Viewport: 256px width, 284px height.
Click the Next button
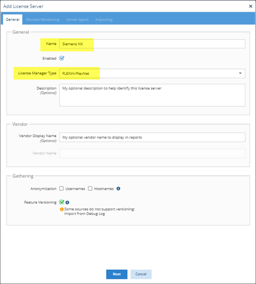coord(117,274)
